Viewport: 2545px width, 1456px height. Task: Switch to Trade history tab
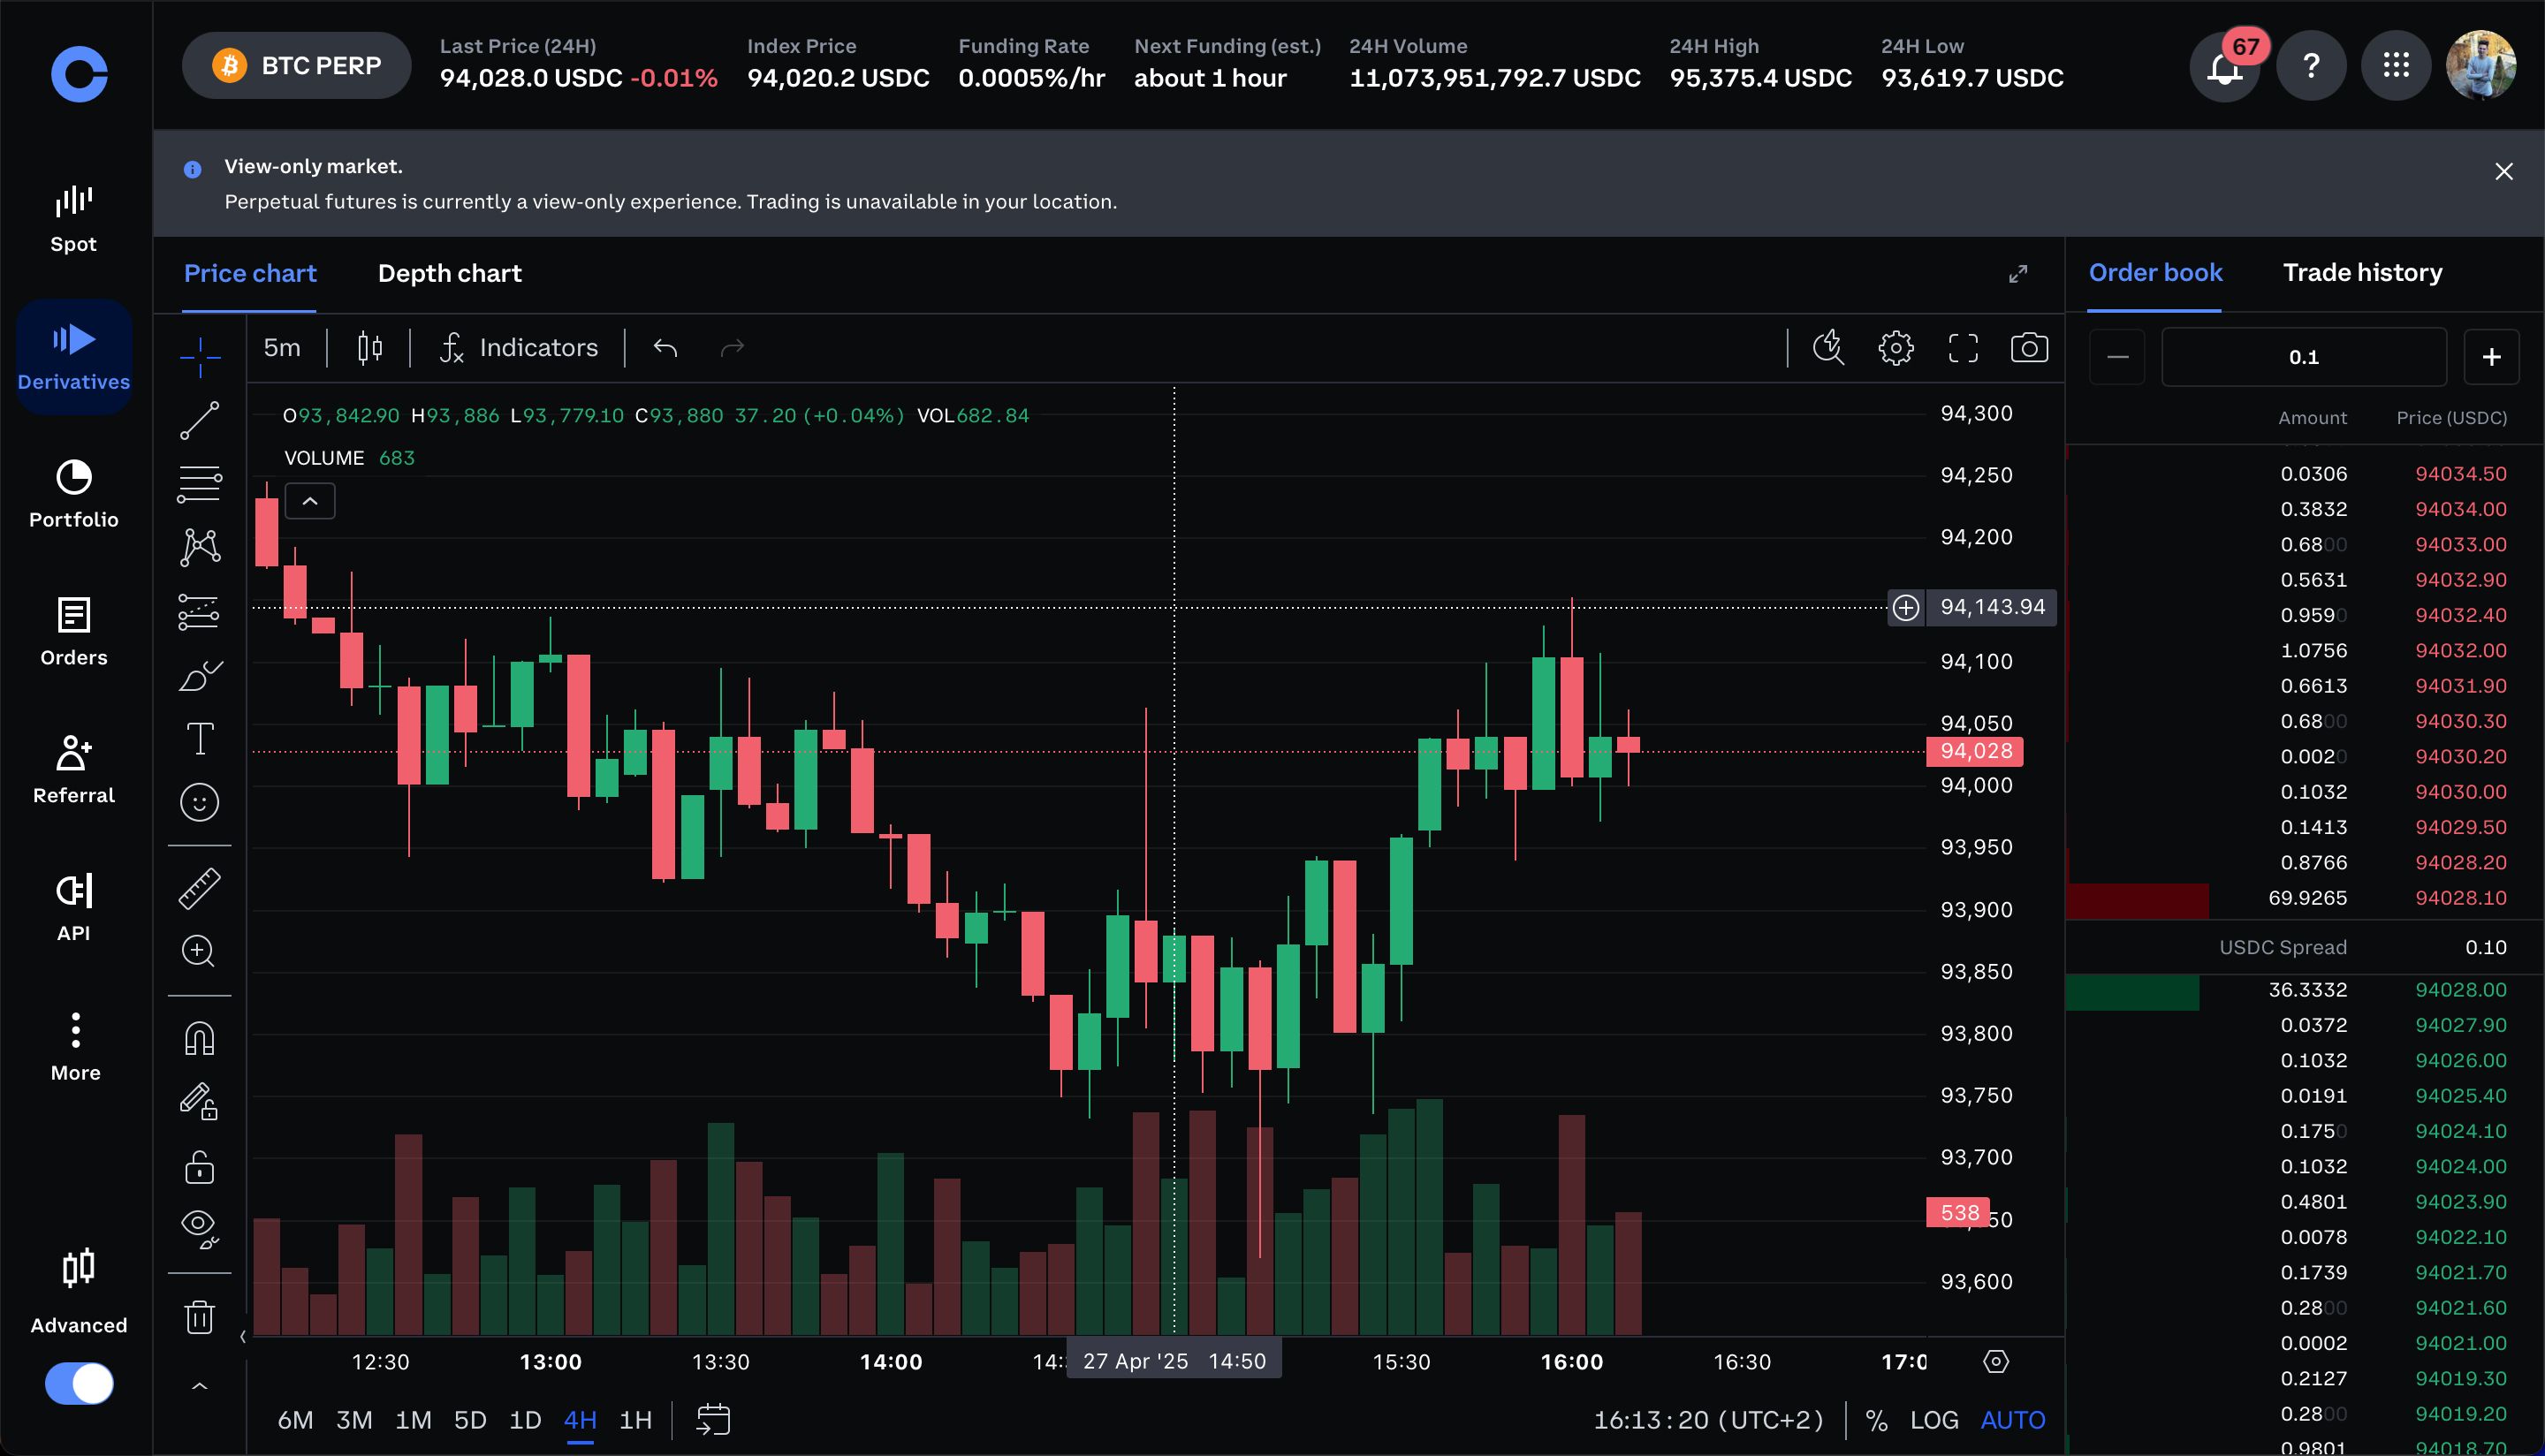tap(2362, 273)
